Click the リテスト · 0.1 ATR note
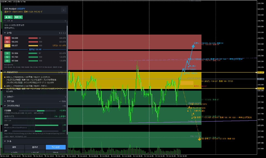This screenshot has width=266, height=158. (59, 46)
